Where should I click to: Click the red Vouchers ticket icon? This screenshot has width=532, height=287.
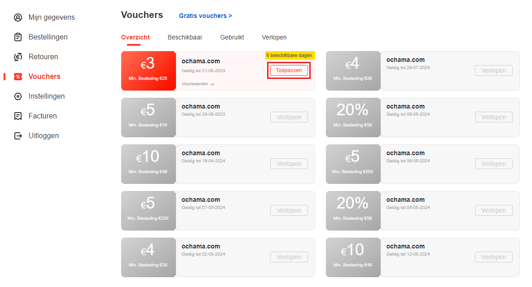(x=18, y=77)
